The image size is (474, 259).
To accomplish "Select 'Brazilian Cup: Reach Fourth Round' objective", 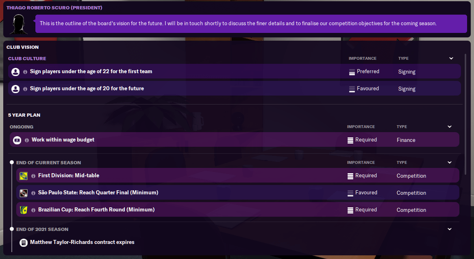I will pos(96,210).
